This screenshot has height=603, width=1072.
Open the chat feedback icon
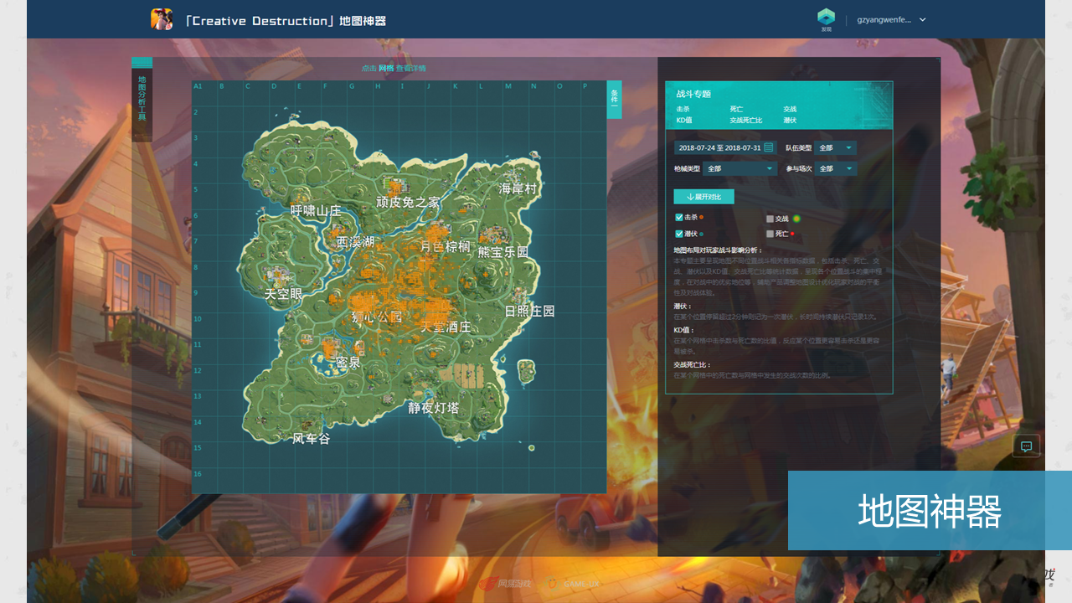pos(1026,446)
